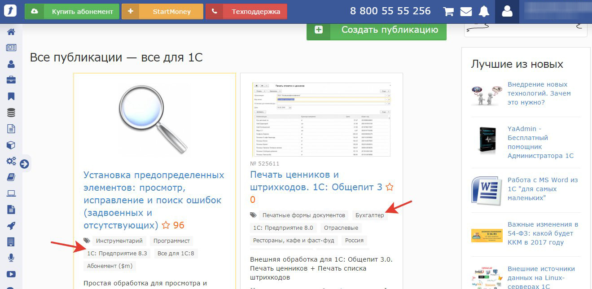Select the Россия tag
This screenshot has height=289, width=592.
coord(354,241)
